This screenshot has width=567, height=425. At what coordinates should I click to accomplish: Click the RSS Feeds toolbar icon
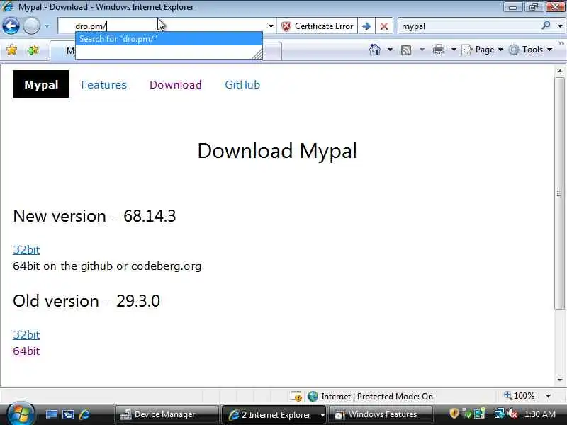tap(406, 50)
